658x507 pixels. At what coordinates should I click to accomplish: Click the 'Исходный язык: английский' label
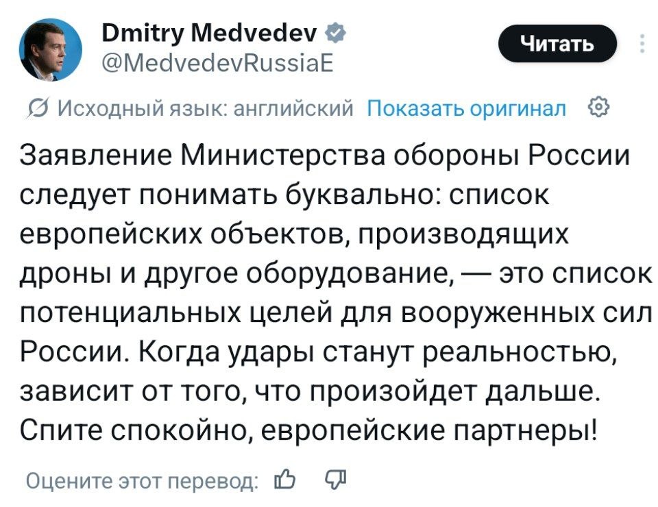[204, 108]
